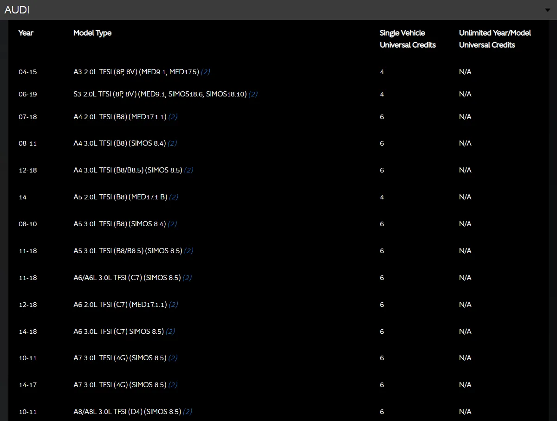Viewport: 557px width, 421px height.
Task: Click year range 08-10
Action: (27, 224)
